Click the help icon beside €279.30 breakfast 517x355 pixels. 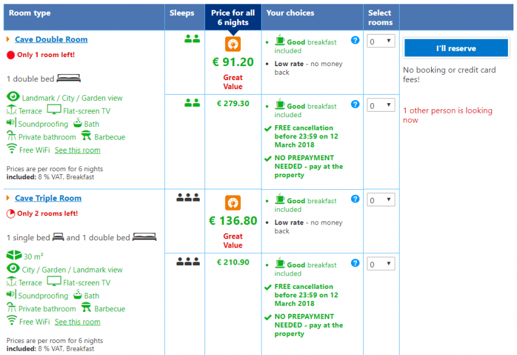[x=355, y=104]
